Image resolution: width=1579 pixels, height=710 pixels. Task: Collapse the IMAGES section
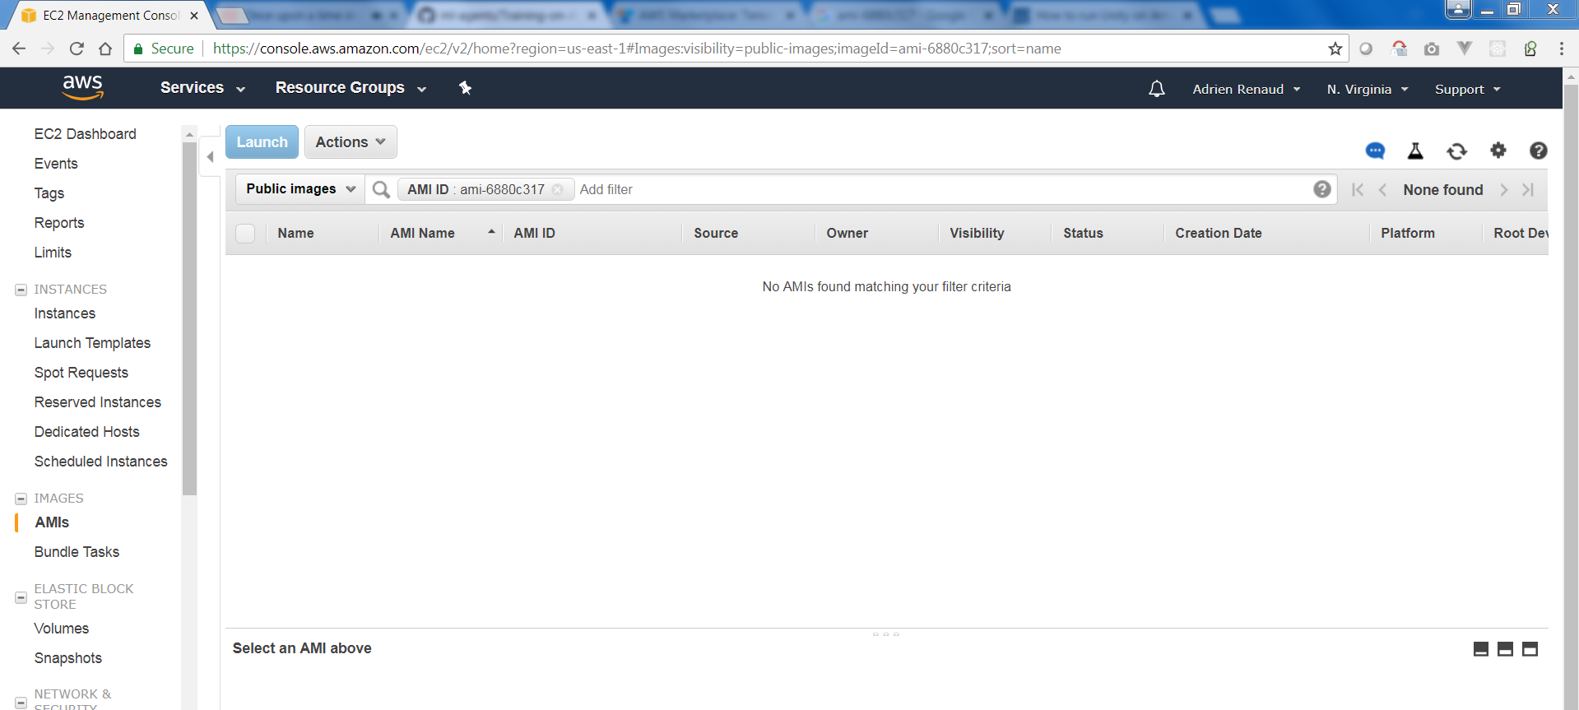coord(21,499)
